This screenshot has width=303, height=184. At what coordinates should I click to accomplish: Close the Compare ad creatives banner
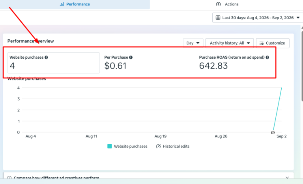point(287,178)
